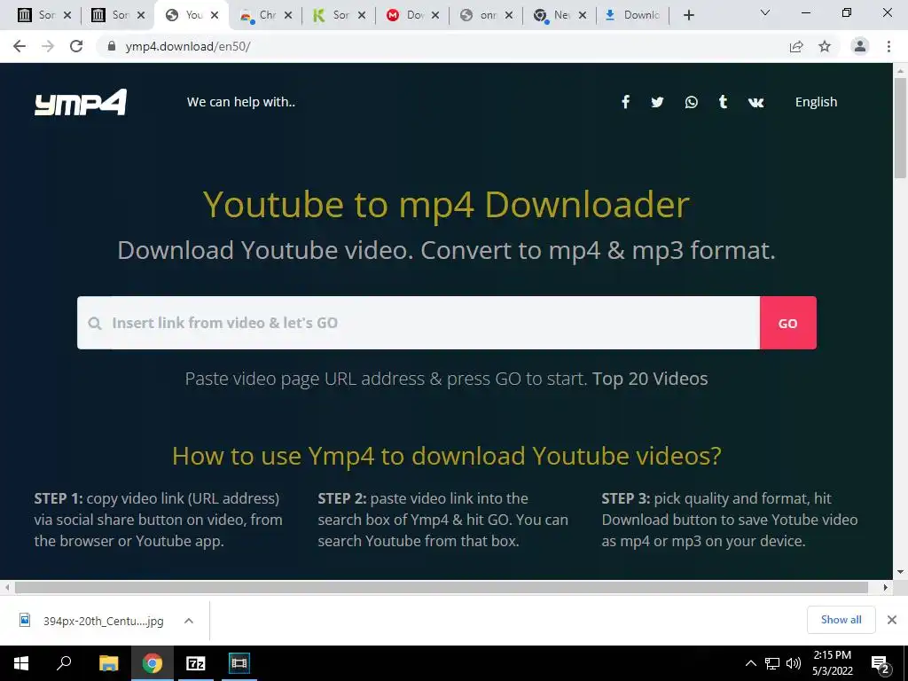The image size is (908, 681).
Task: Show hidden system tray icons
Action: point(750,663)
